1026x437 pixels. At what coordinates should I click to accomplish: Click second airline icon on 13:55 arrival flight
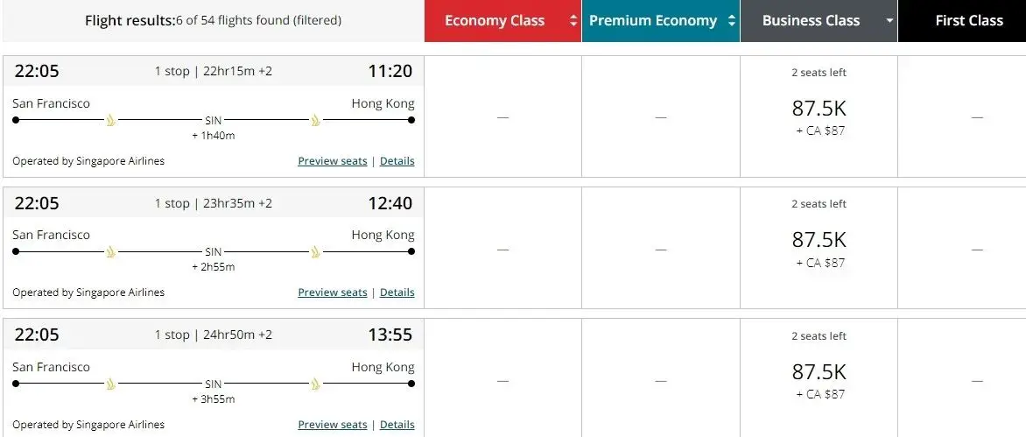316,384
